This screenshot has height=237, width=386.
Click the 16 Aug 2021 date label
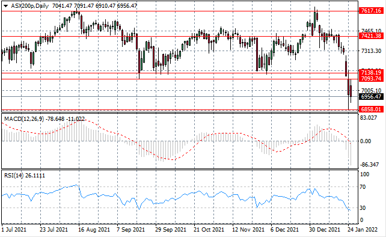94,230
